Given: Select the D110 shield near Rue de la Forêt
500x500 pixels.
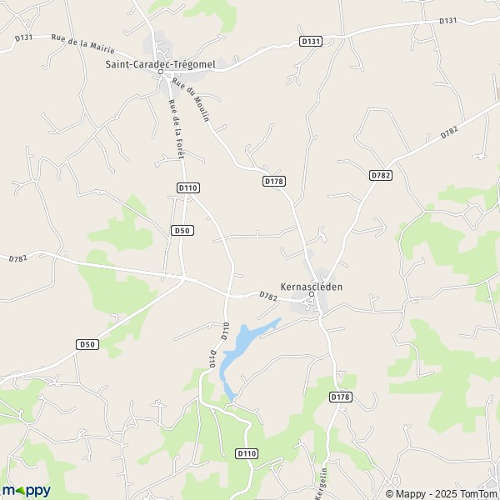Looking at the screenshot, I should coord(188,187).
